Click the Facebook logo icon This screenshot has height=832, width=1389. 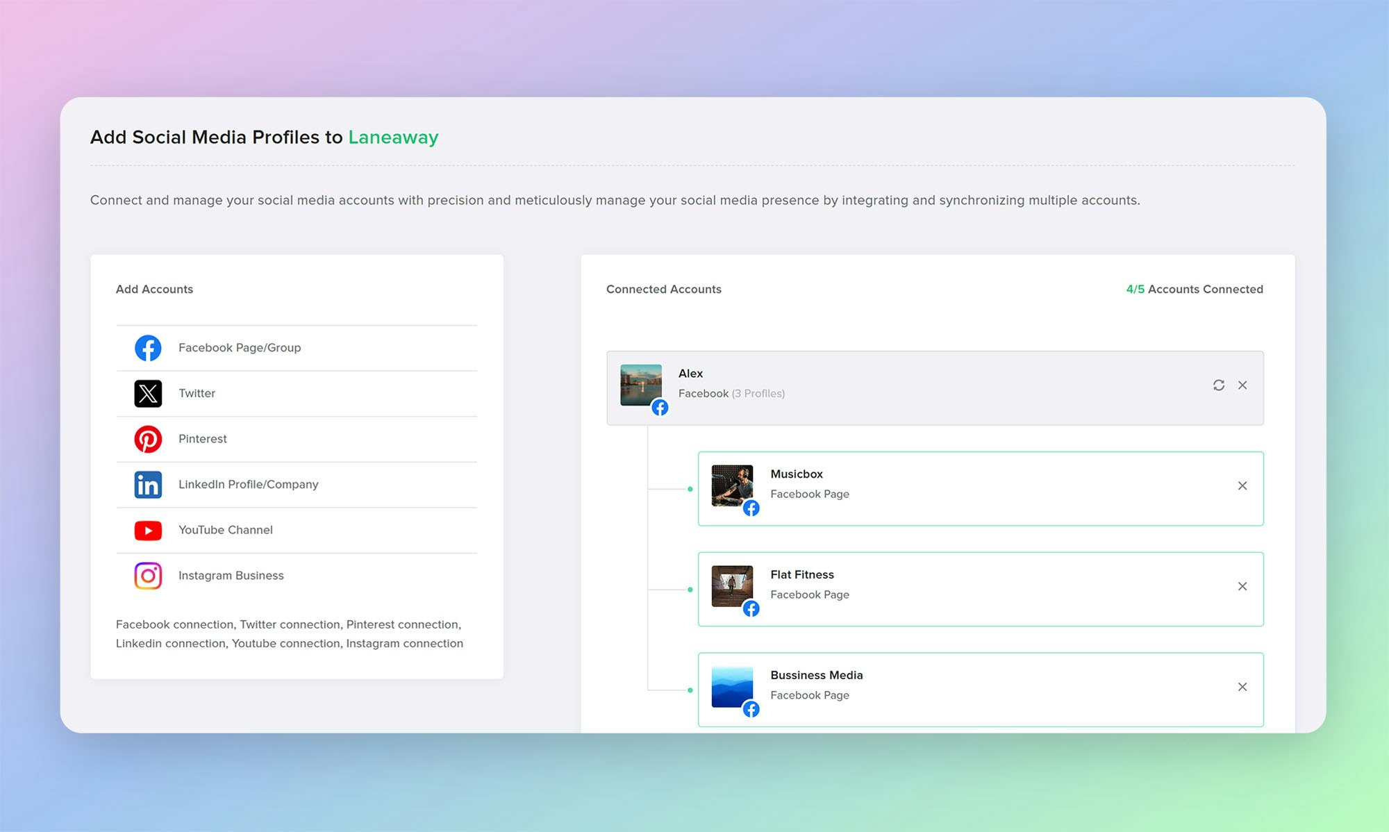coord(148,348)
